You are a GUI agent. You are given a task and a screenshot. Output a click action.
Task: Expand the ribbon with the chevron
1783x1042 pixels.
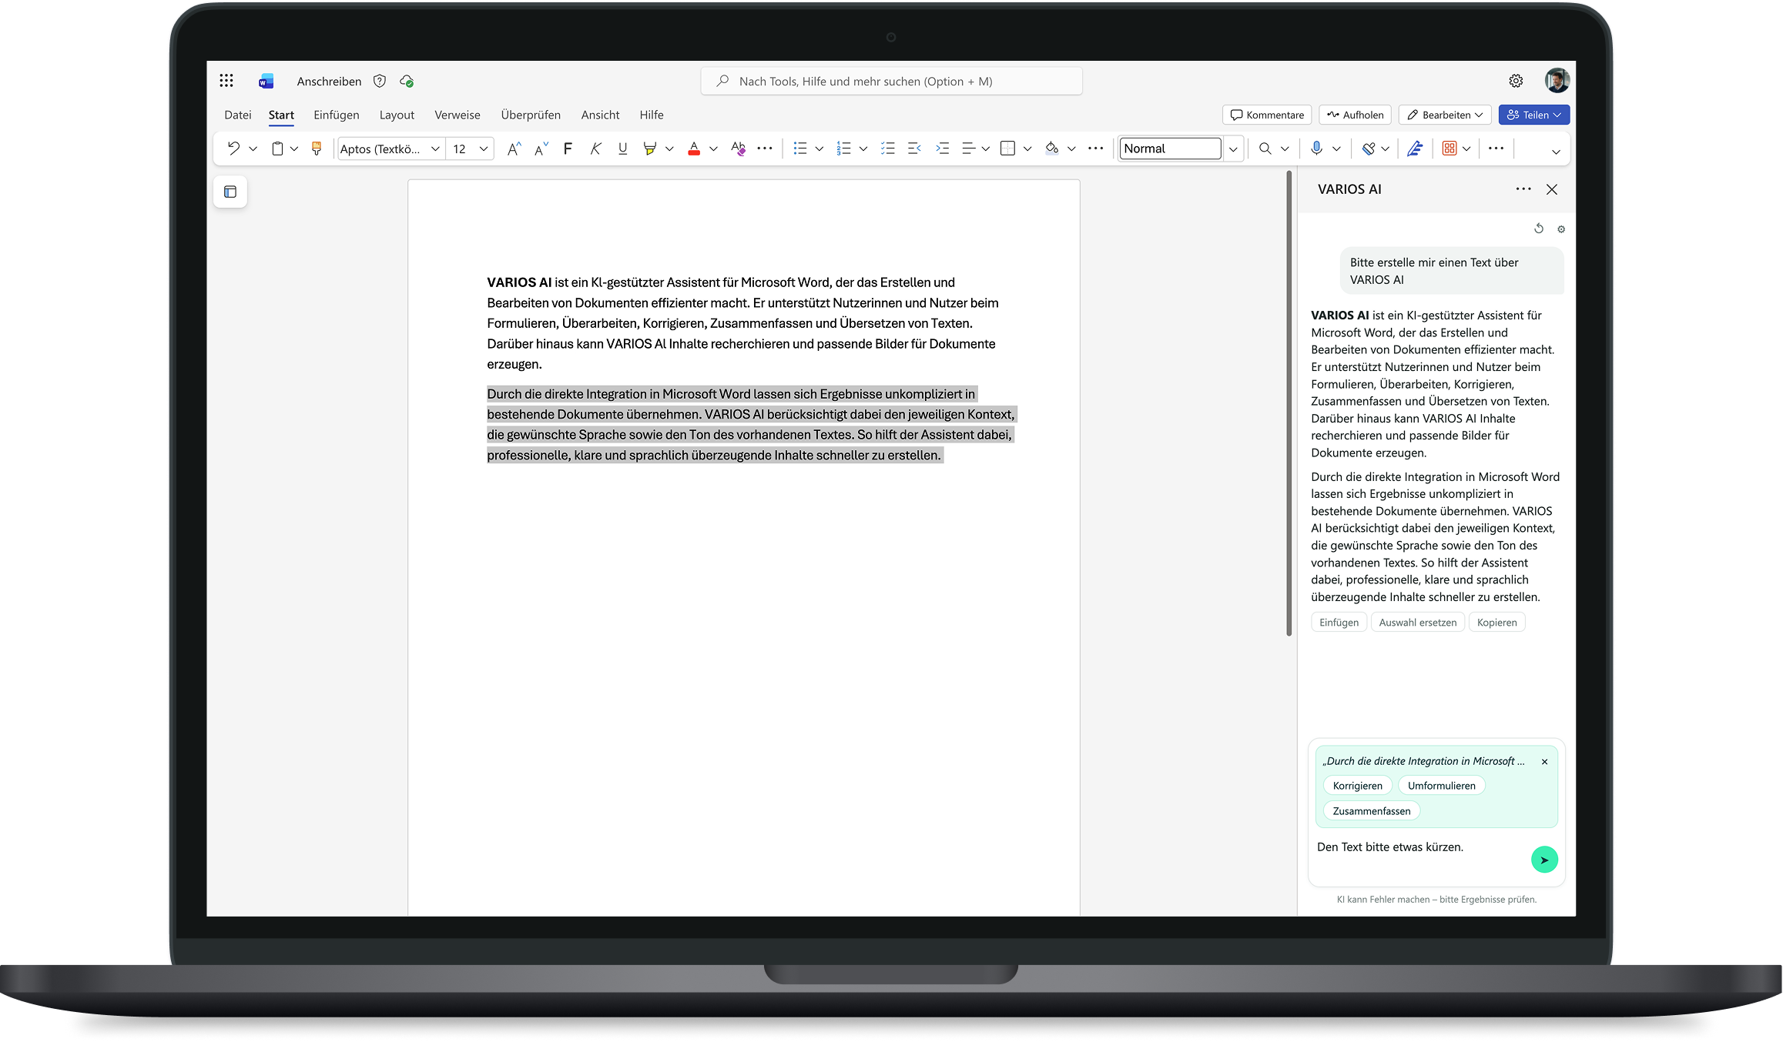[x=1556, y=152]
